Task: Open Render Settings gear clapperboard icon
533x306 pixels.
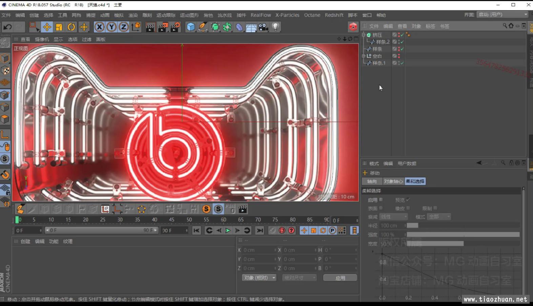Action: click(x=175, y=27)
